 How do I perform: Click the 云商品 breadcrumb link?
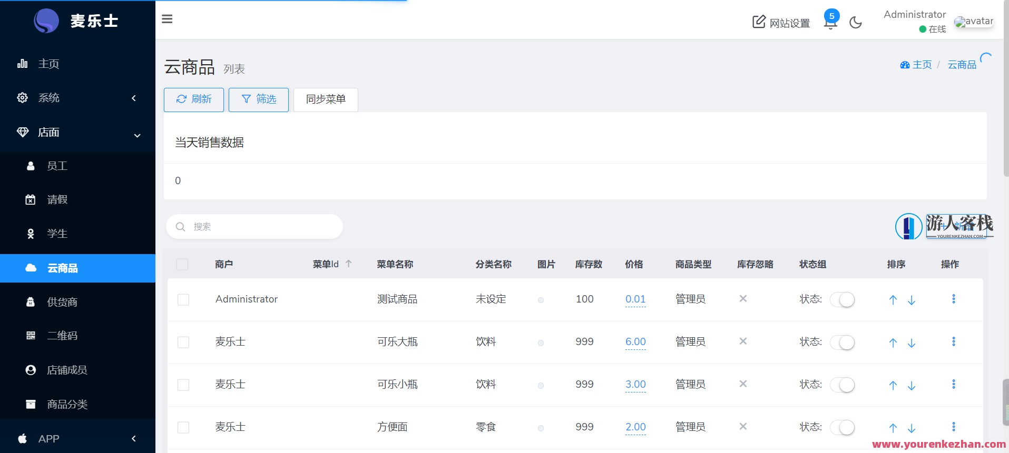[962, 65]
